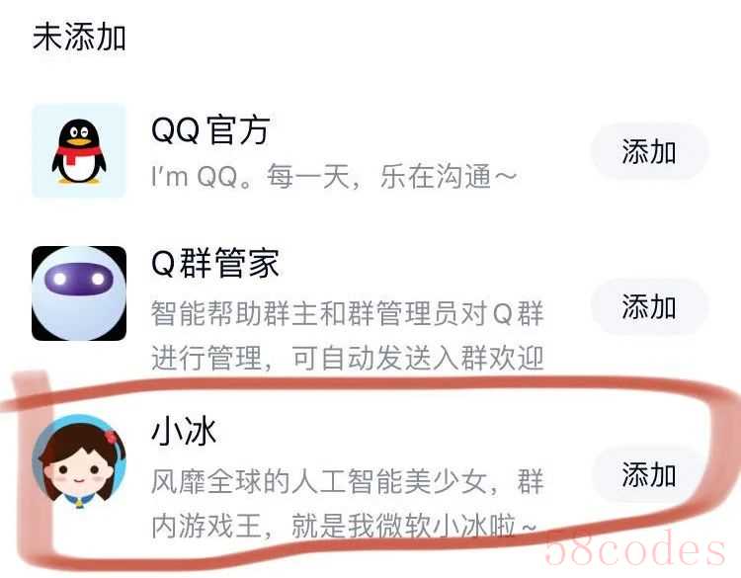Open the Q群管家 robot avatar
The height and width of the screenshot is (578, 741).
pos(79,293)
